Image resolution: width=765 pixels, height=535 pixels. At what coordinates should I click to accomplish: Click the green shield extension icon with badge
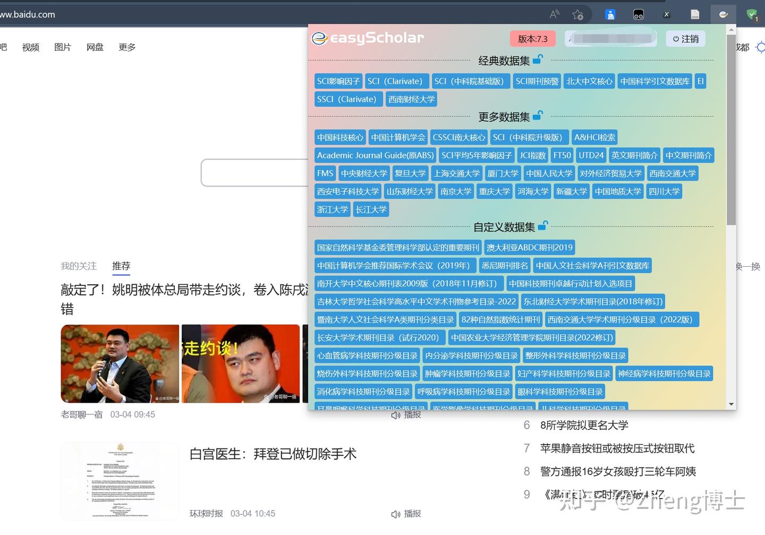(x=753, y=14)
